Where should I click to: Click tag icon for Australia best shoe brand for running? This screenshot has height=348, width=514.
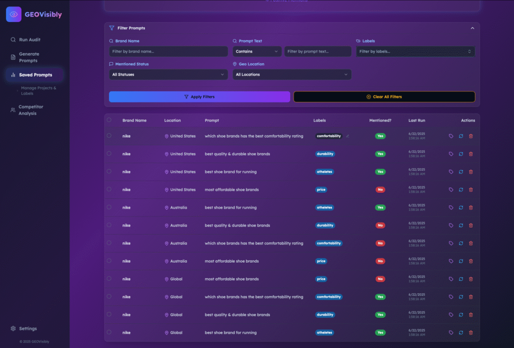(x=451, y=207)
